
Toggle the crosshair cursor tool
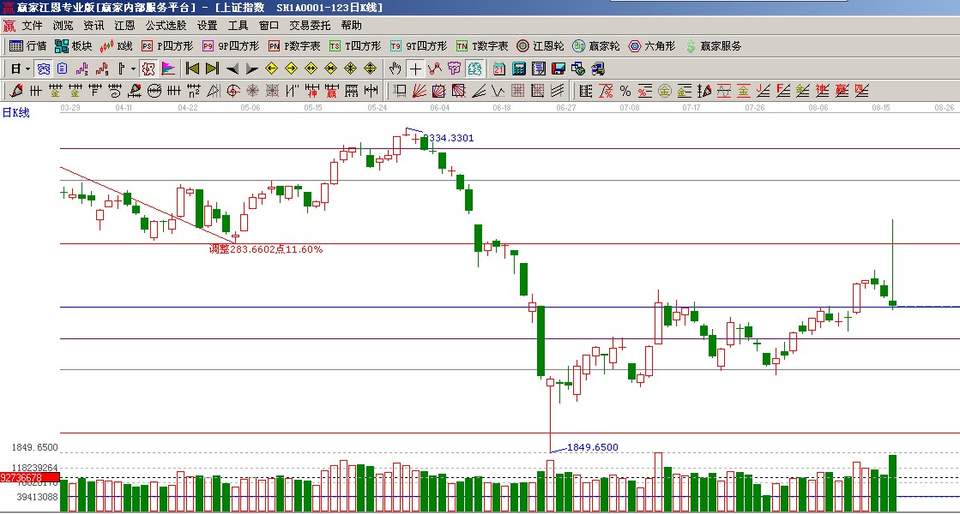(x=415, y=69)
